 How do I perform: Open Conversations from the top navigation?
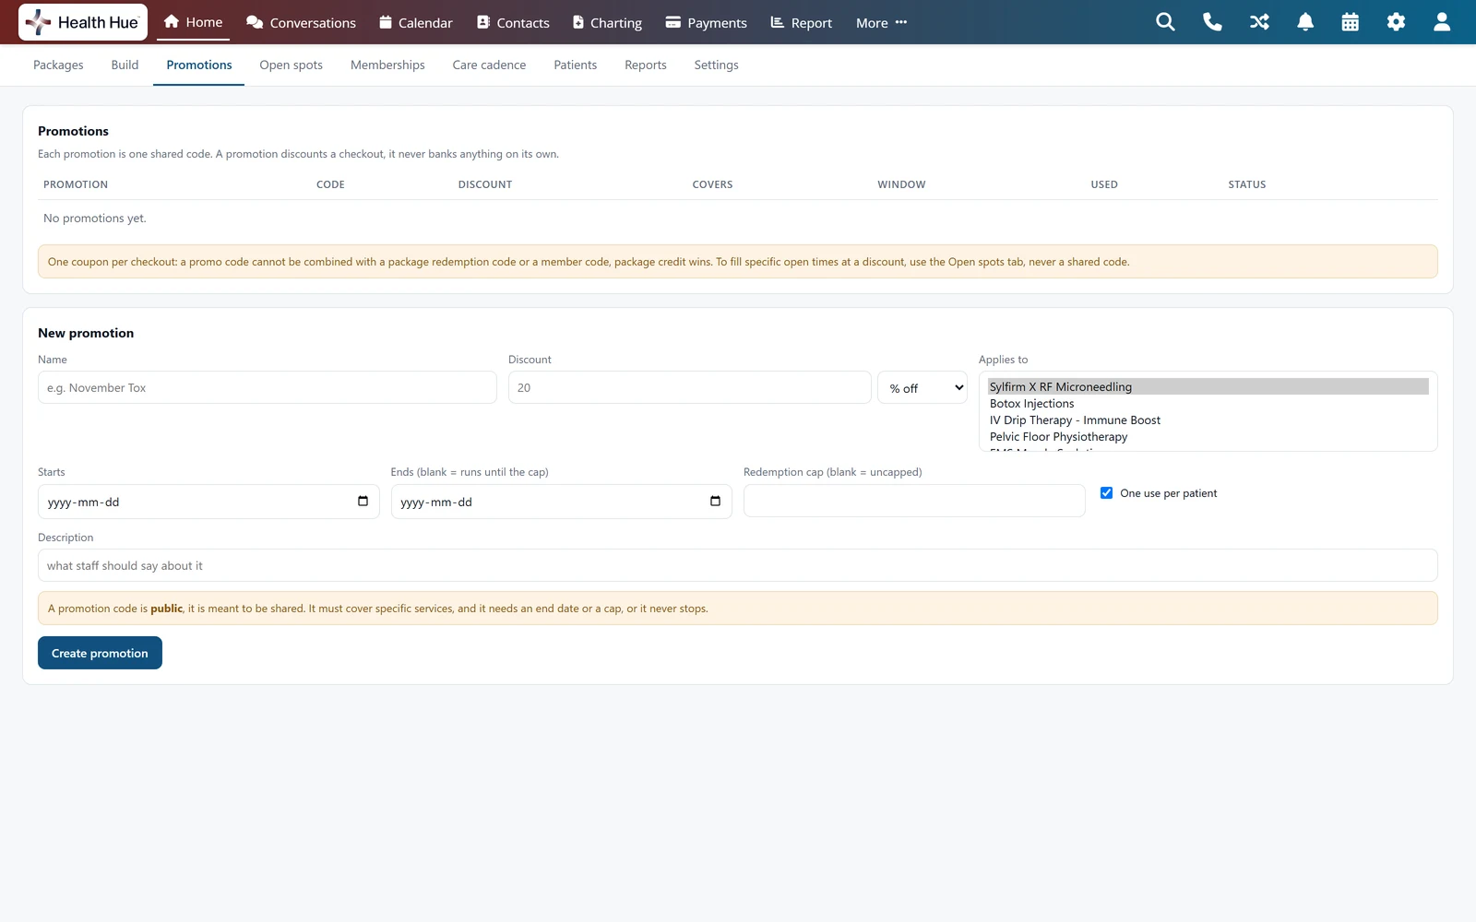pyautogui.click(x=301, y=22)
